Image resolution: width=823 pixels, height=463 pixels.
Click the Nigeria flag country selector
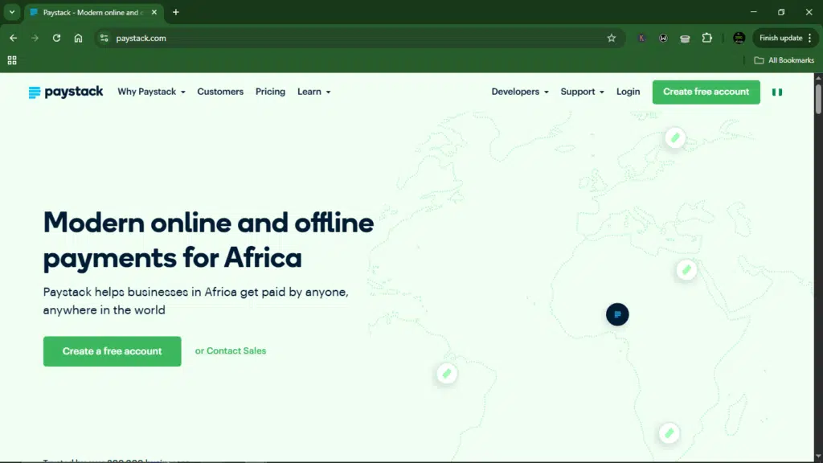click(777, 92)
